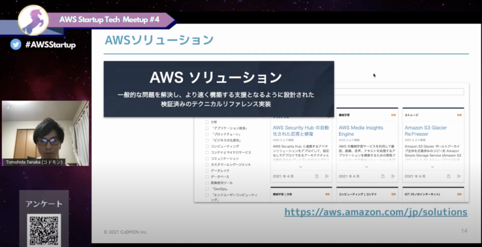The width and height of the screenshot is (482, 247).
Task: Check the コンピューティング filter checkbox
Action: pos(207,146)
